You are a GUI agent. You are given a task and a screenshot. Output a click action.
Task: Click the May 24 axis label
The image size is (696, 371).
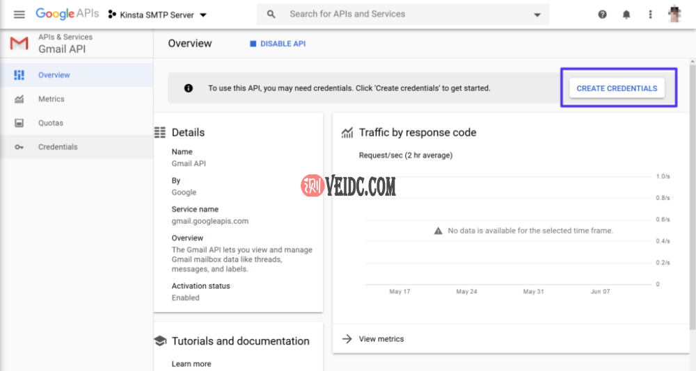point(466,291)
